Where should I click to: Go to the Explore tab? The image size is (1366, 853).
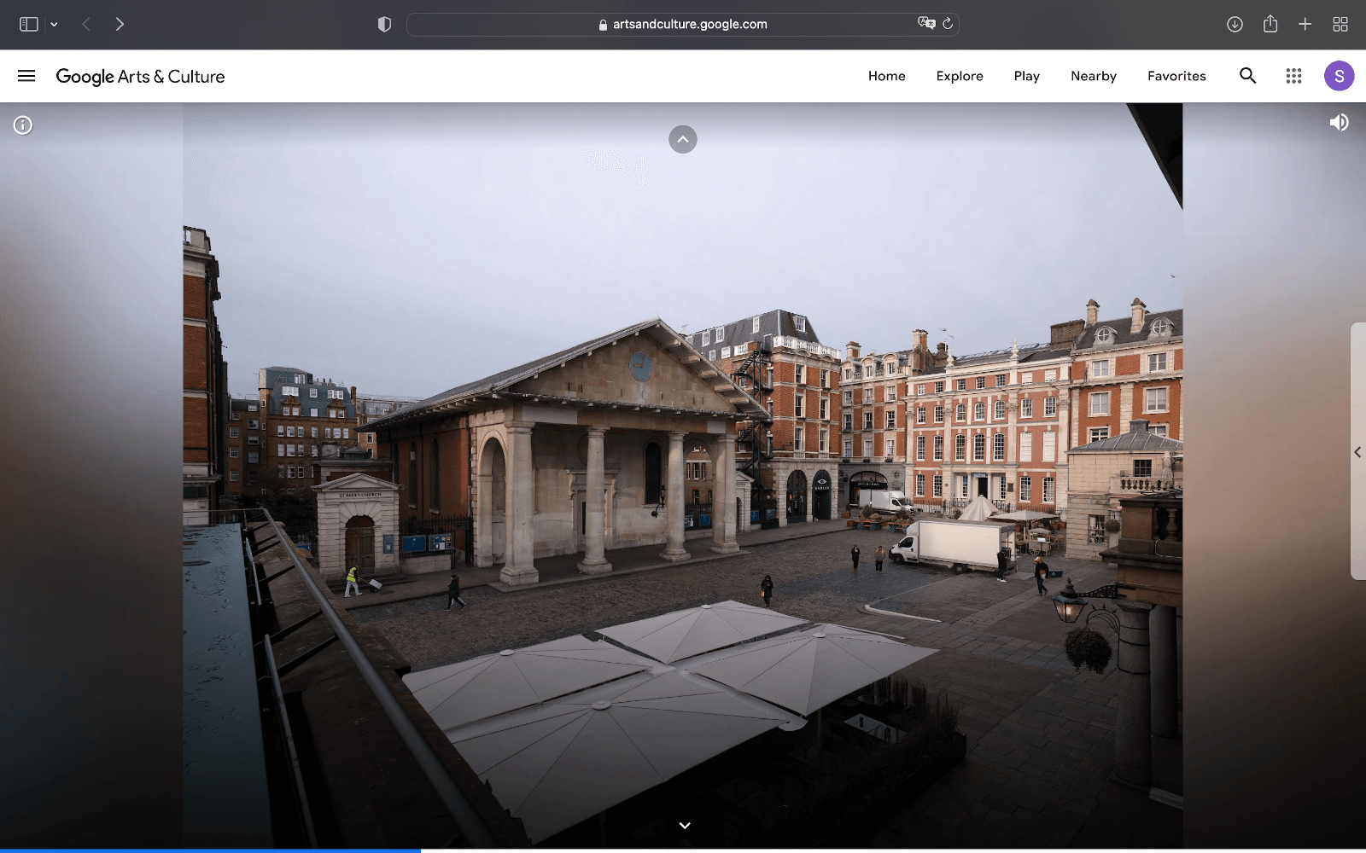960,76
